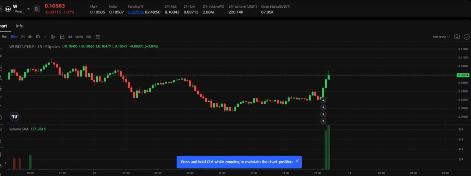Click the Open interest 67.05K value
The width and height of the screenshot is (471, 176).
point(268,12)
